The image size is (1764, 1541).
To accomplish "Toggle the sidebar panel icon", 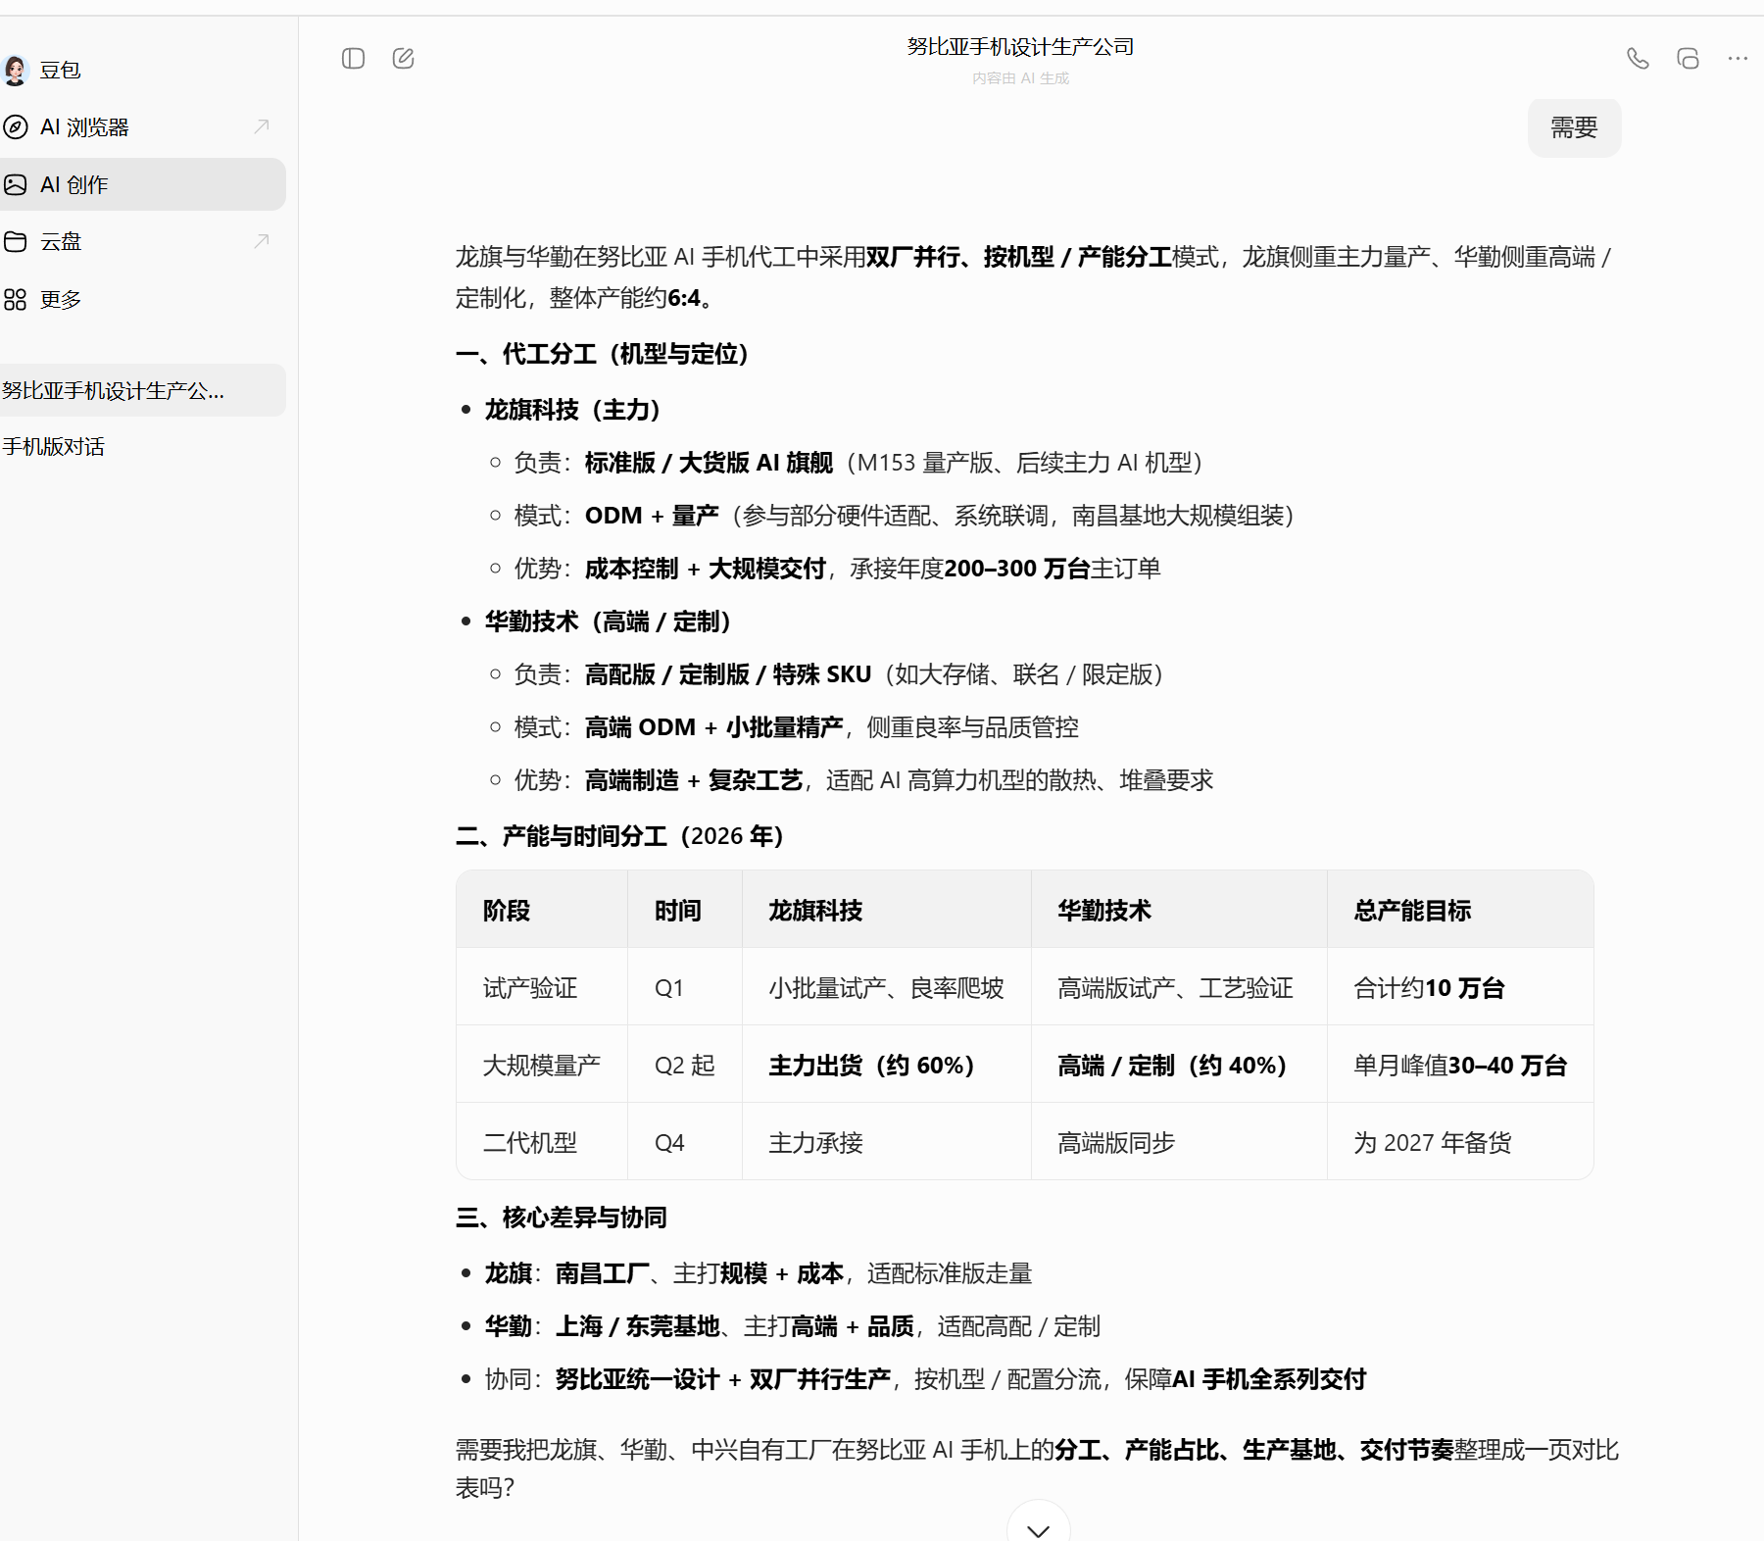I will point(354,59).
